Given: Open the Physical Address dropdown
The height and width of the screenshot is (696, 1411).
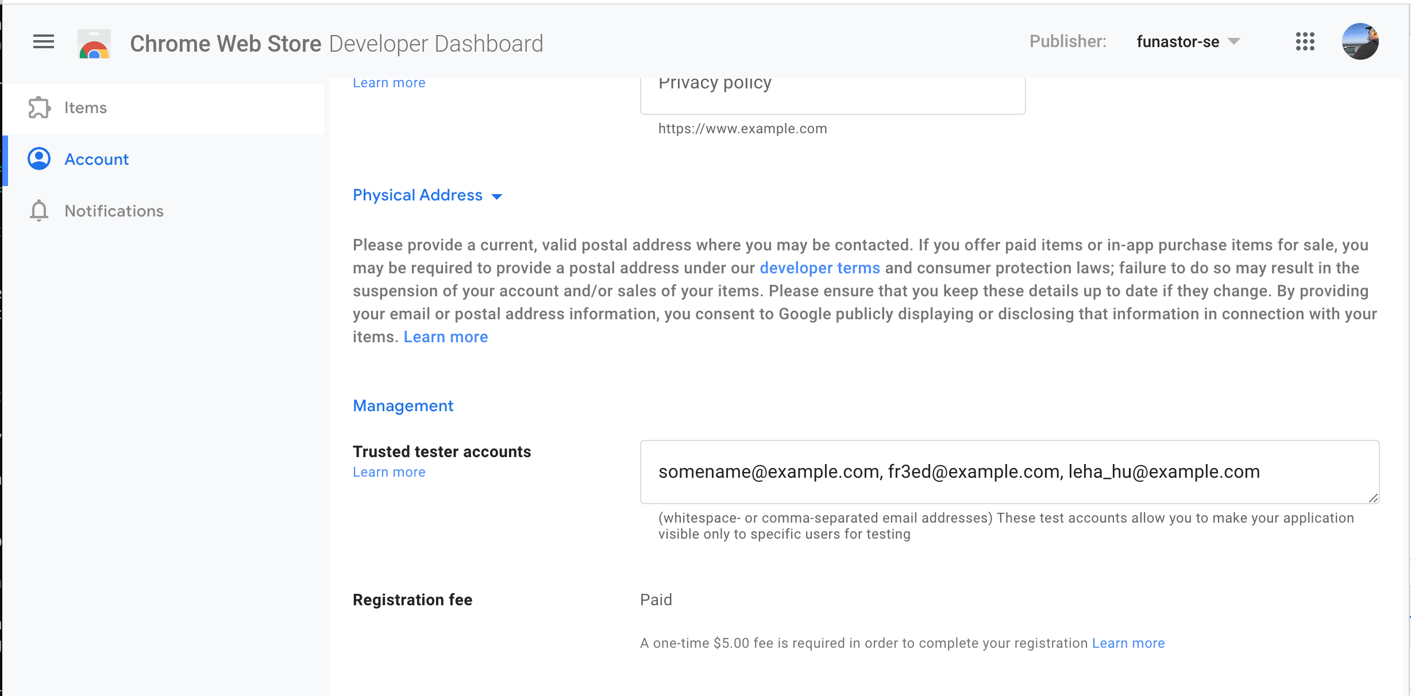Looking at the screenshot, I should [x=500, y=196].
